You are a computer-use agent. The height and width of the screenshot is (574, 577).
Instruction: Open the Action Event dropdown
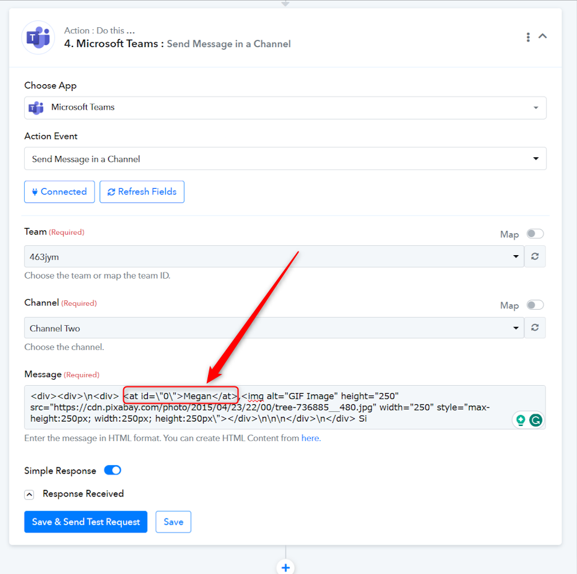pos(285,159)
